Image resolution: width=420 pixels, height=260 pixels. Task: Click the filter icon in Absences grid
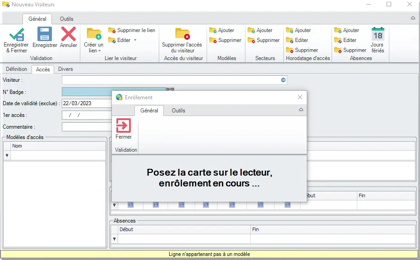(x=115, y=239)
